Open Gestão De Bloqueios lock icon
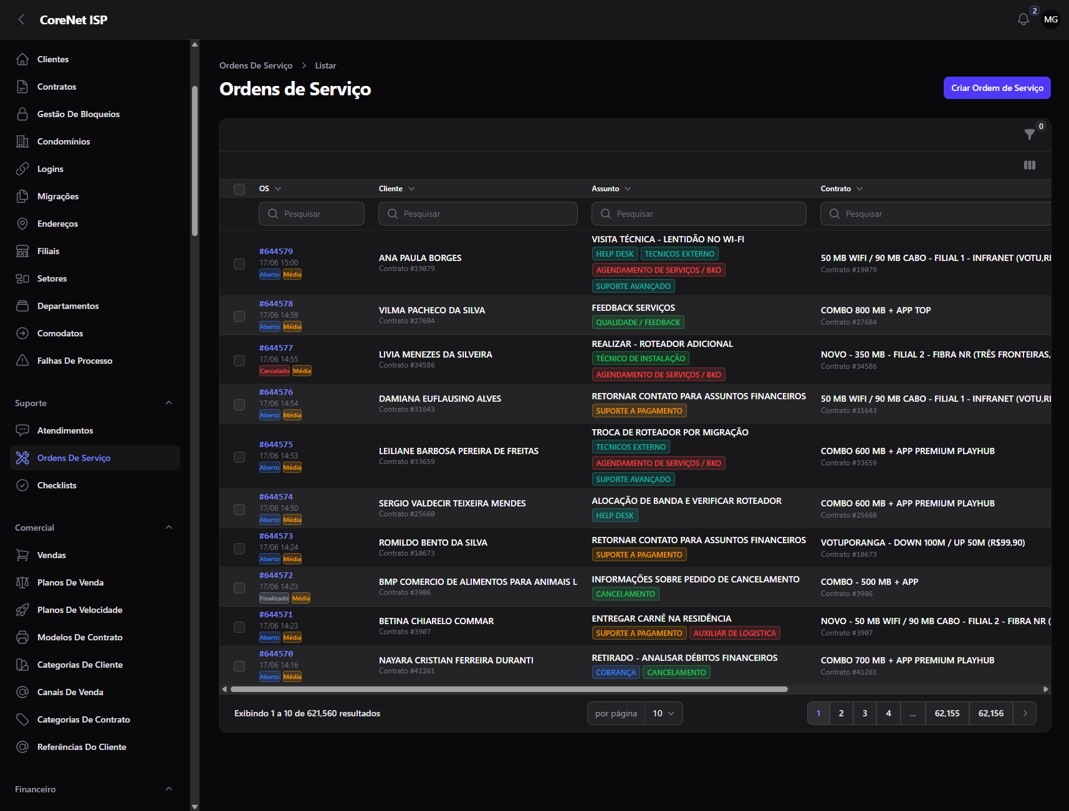The image size is (1069, 811). point(22,114)
